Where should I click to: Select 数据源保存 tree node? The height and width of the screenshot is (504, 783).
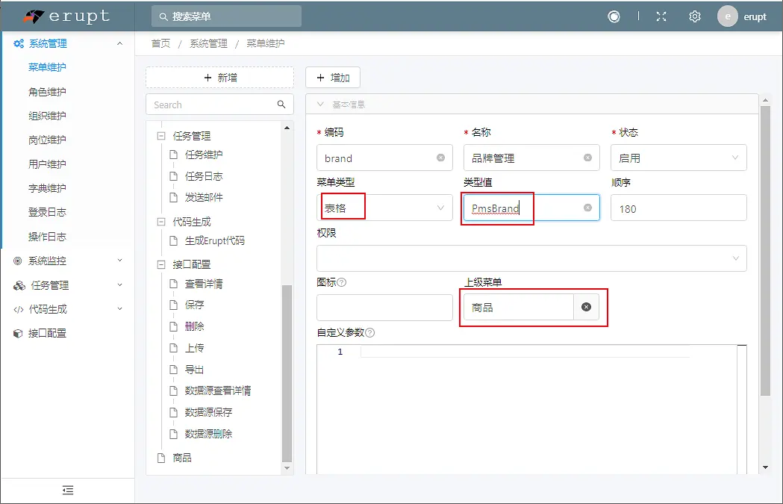pos(208,412)
